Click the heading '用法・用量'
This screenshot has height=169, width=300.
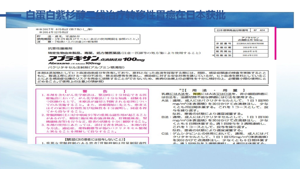click(214, 90)
